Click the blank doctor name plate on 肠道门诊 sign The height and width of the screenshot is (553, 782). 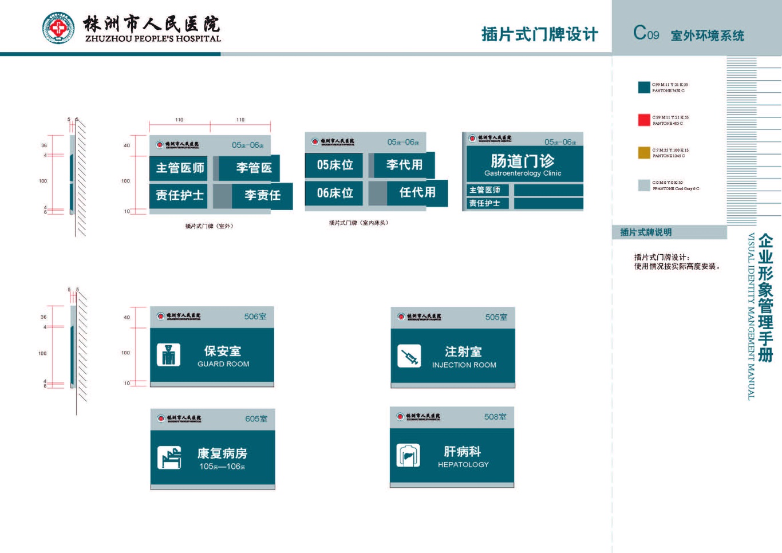pyautogui.click(x=548, y=190)
